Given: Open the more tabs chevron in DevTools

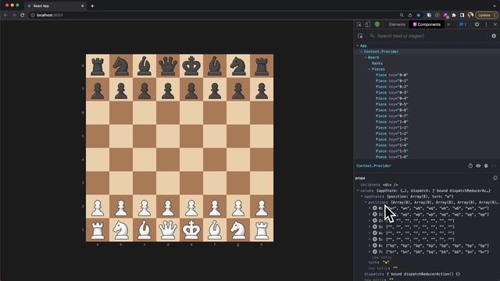Looking at the screenshot, I should tap(448, 24).
